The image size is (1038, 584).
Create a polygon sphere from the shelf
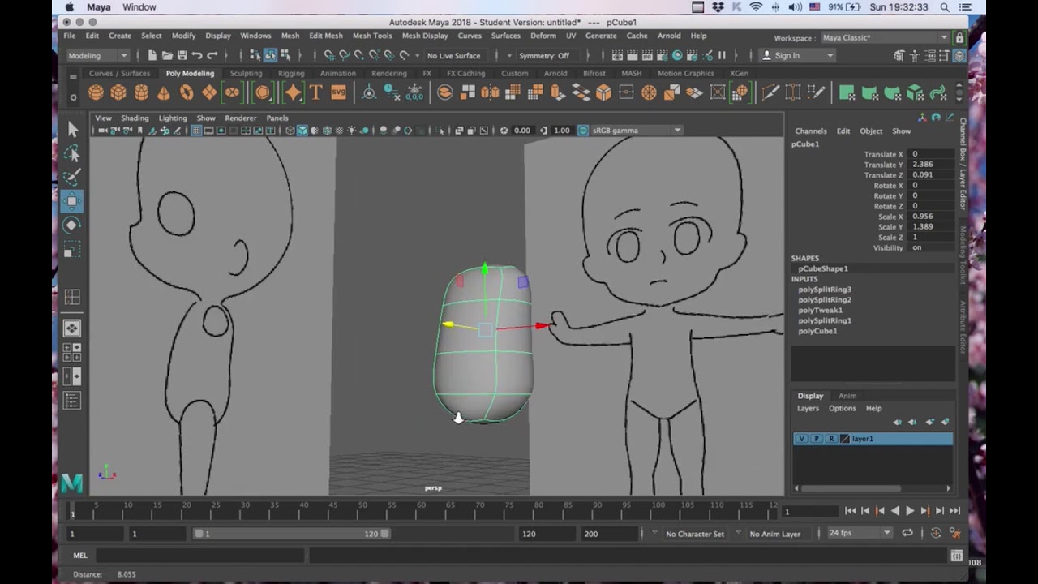(x=96, y=92)
